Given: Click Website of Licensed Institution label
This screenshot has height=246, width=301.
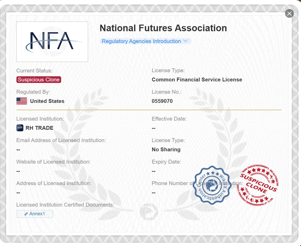Looking at the screenshot, I should pyautogui.click(x=54, y=162).
